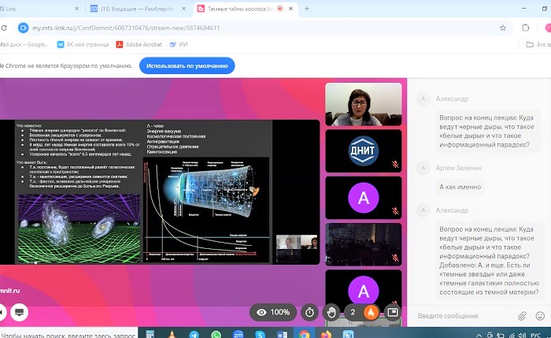This screenshot has height=338, width=551.
Task: Close the 'Темные тайны космоса' tab
Action: click(x=290, y=9)
